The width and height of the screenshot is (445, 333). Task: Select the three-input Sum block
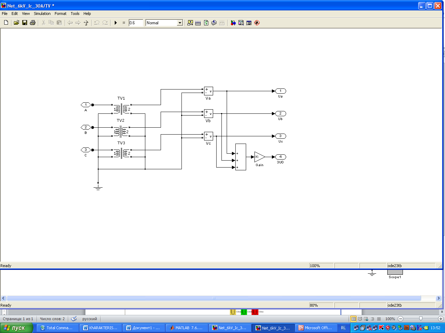[241, 157]
